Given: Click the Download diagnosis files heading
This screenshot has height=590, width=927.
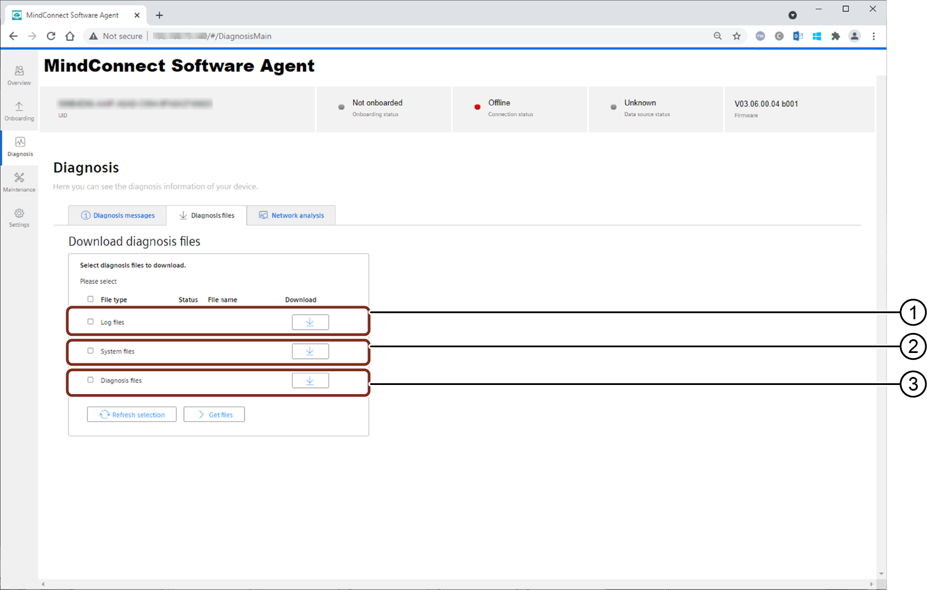Looking at the screenshot, I should tap(134, 242).
